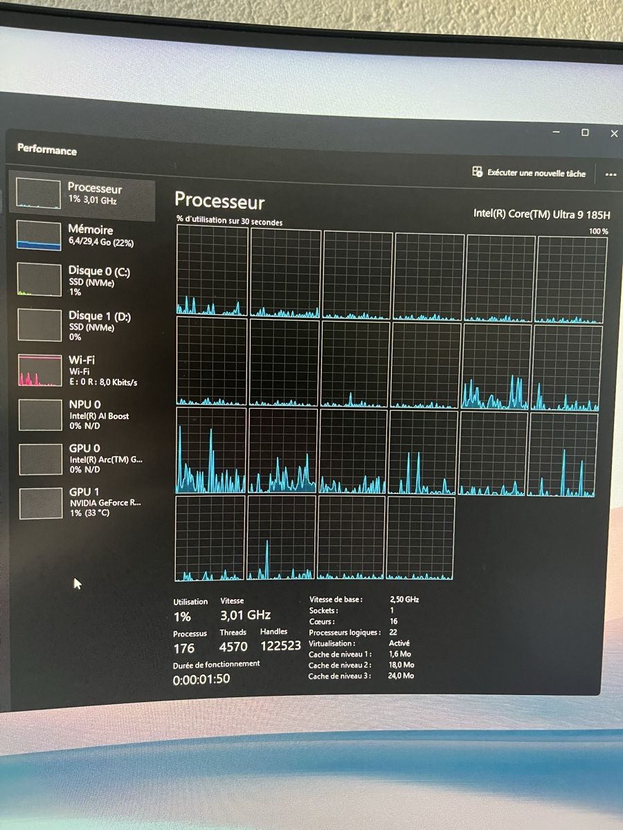Open the Wi-Fi throughput thumbnail graph

point(39,370)
